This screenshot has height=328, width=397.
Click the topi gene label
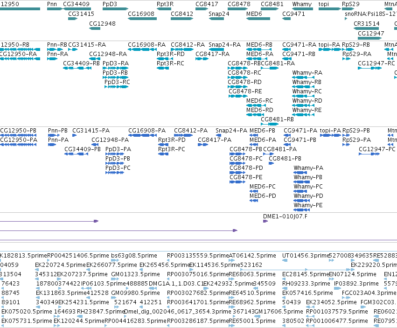(324, 4)
